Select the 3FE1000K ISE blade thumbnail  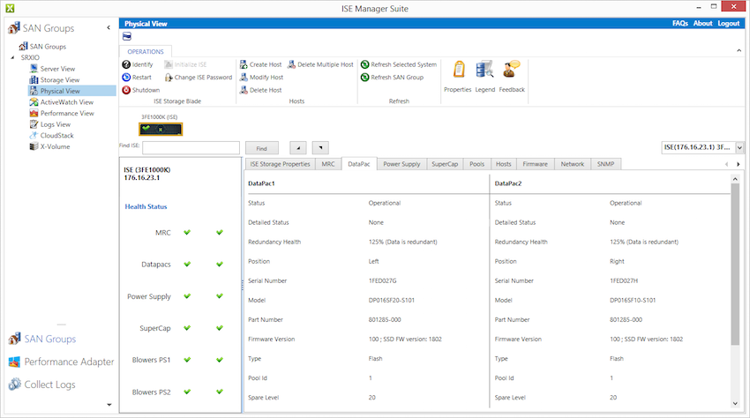pyautogui.click(x=161, y=129)
